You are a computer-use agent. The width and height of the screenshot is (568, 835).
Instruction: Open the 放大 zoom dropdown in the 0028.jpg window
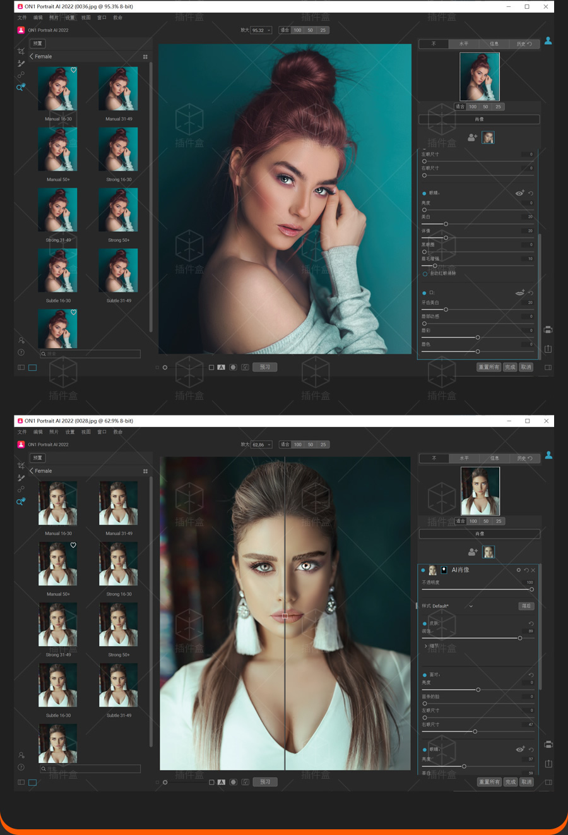(x=261, y=445)
